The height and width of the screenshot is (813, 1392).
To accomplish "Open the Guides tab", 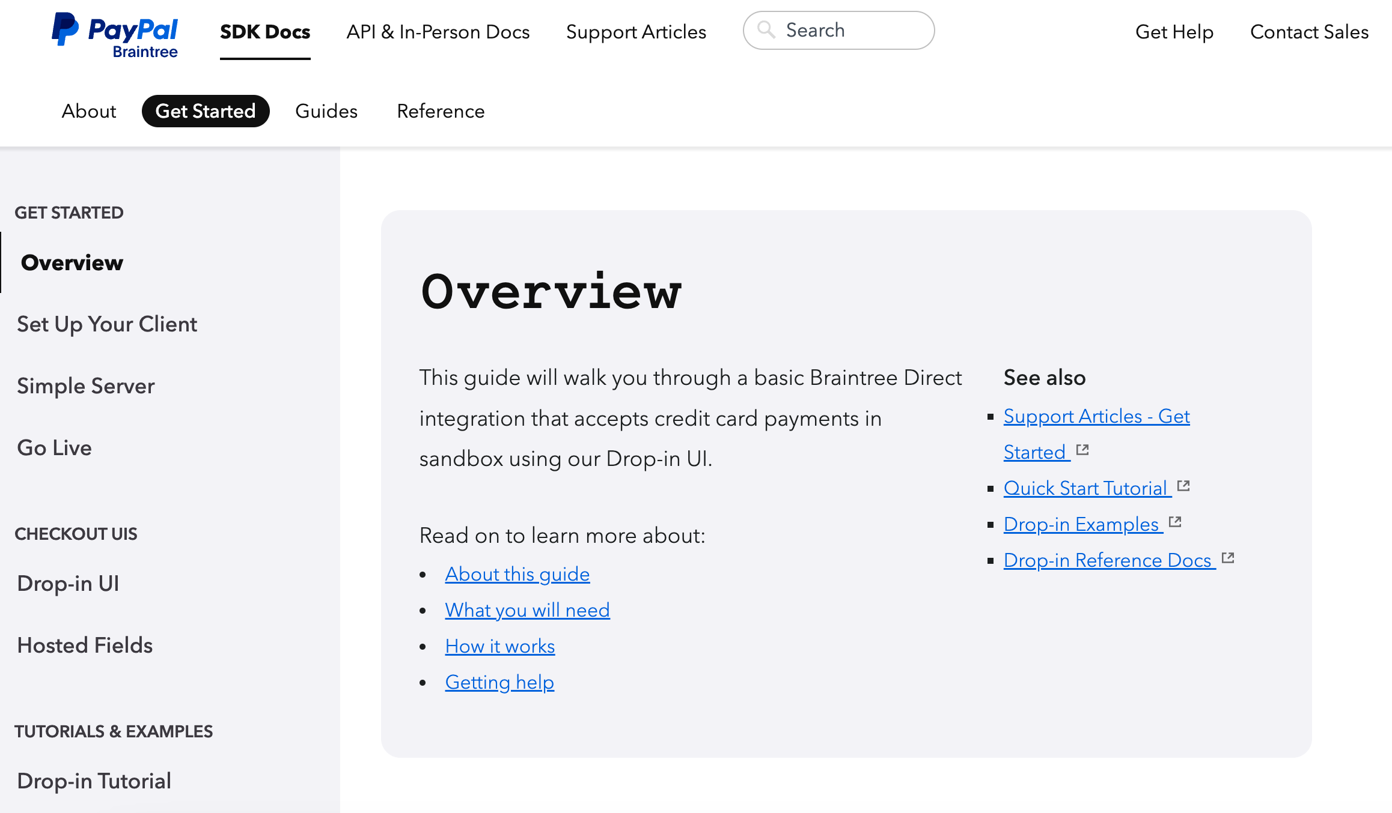I will coord(326,110).
